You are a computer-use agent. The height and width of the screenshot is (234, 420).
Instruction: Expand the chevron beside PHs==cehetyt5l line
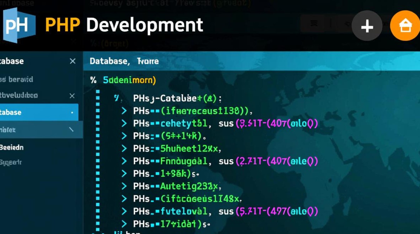(x=124, y=124)
